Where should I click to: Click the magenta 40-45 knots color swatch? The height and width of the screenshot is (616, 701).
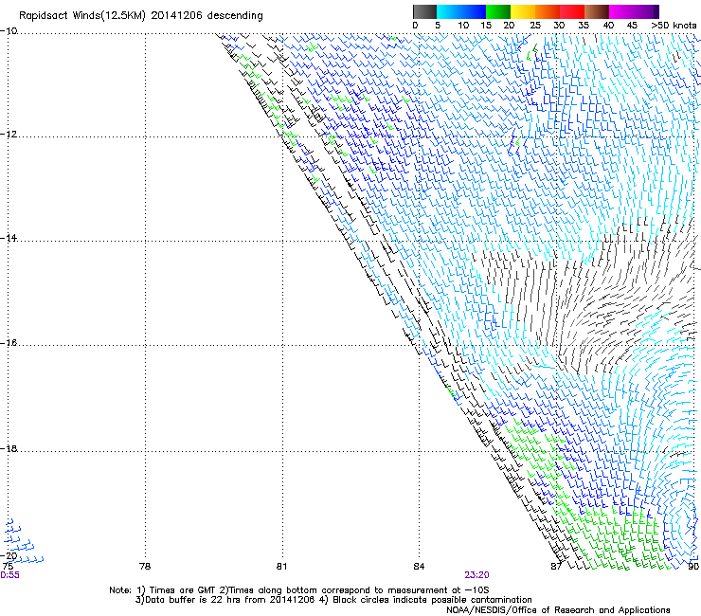tap(621, 11)
